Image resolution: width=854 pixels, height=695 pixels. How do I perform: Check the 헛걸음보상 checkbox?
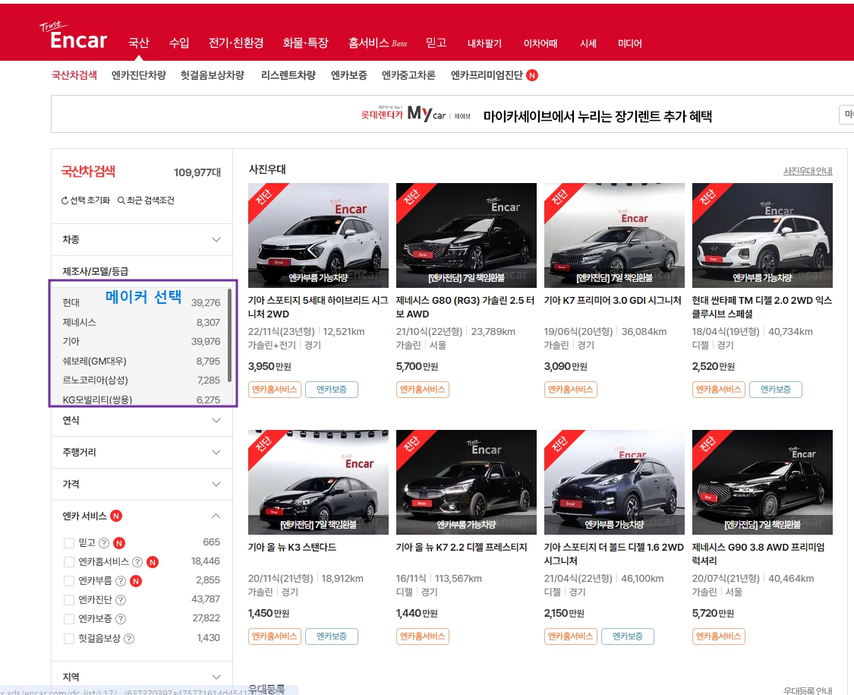click(69, 638)
